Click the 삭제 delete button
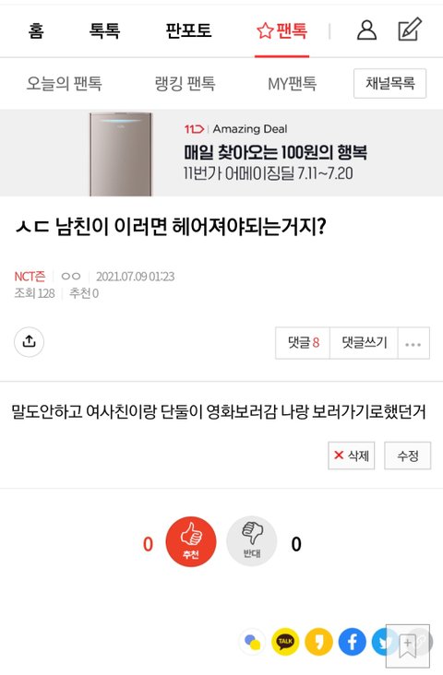The image size is (443, 675). coord(352,456)
